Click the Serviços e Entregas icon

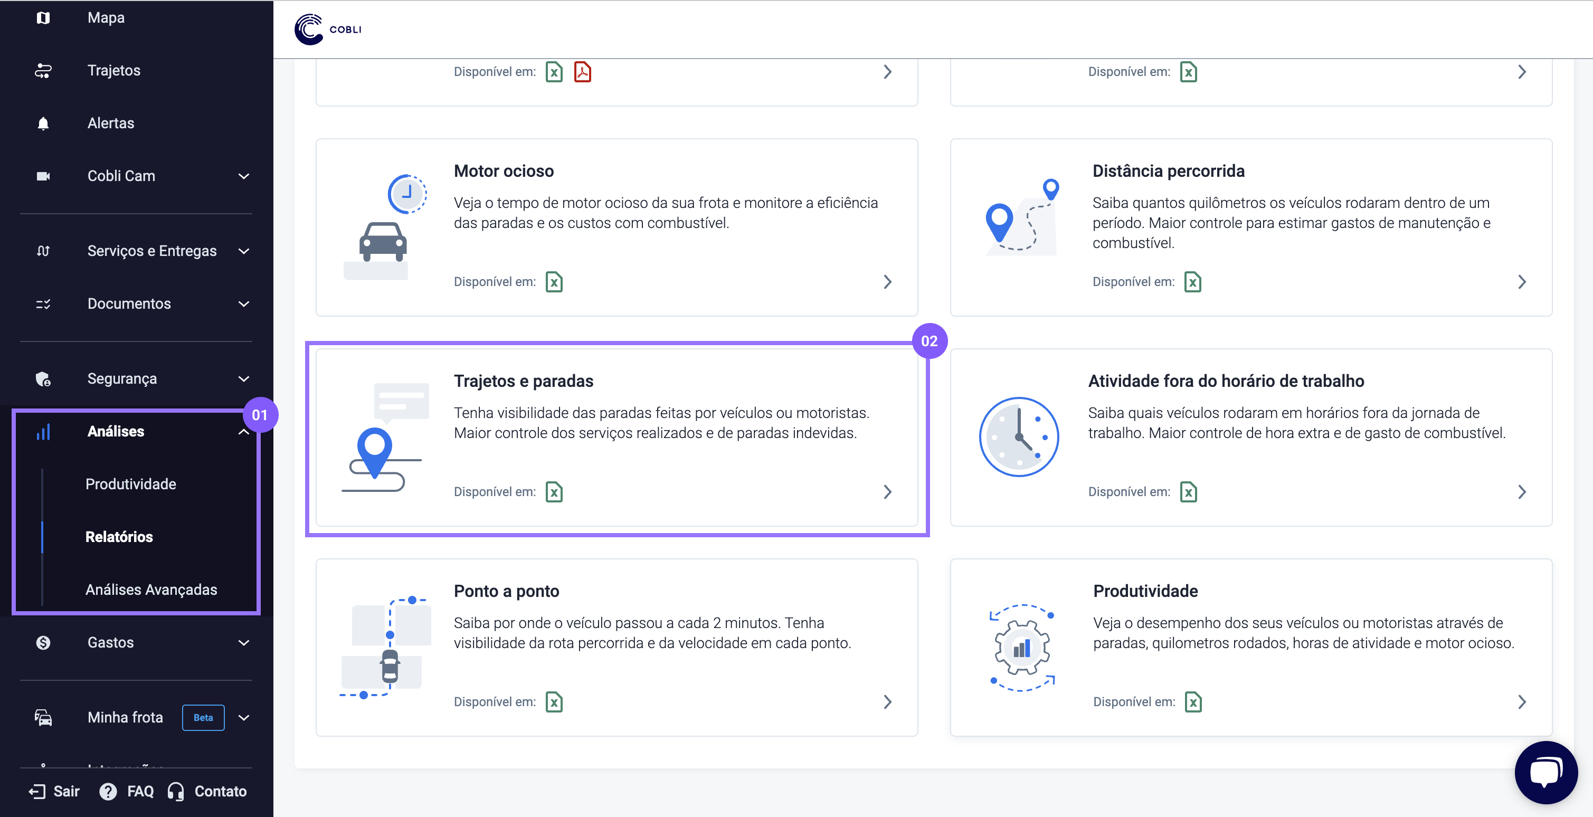pos(43,251)
